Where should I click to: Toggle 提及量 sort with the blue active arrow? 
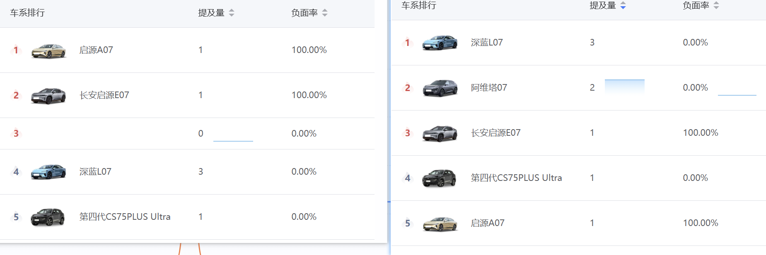pyautogui.click(x=623, y=5)
